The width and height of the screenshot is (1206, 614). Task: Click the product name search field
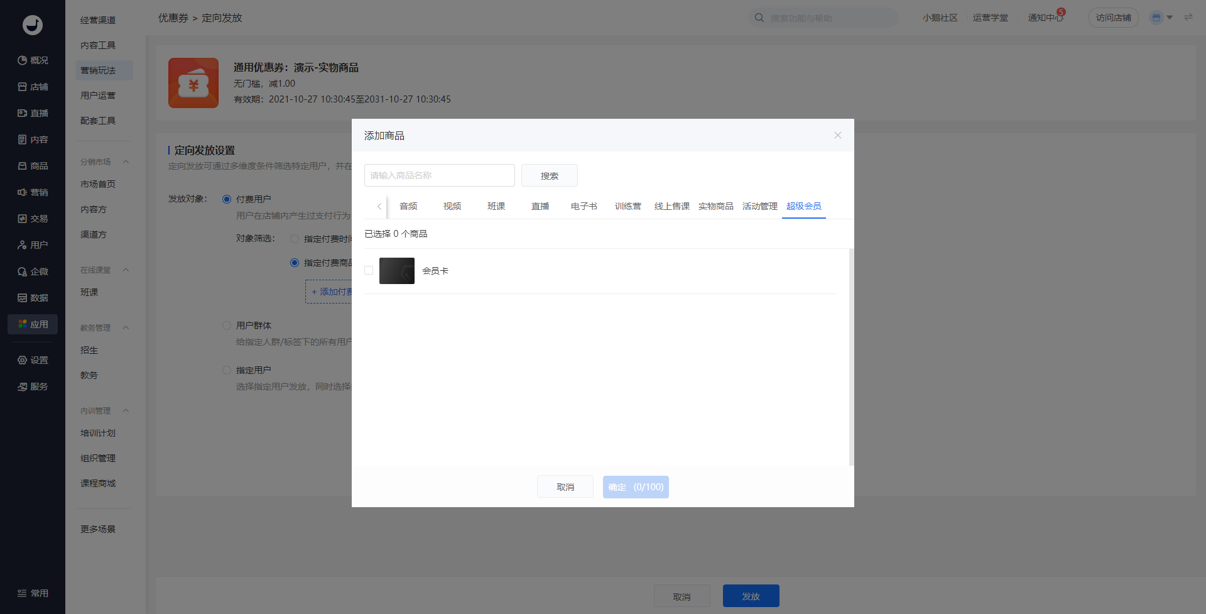tap(439, 175)
